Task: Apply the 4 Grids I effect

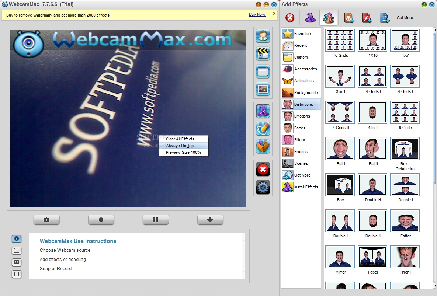Action: [x=372, y=76]
